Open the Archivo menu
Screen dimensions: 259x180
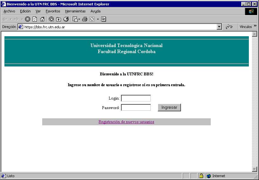[9, 11]
